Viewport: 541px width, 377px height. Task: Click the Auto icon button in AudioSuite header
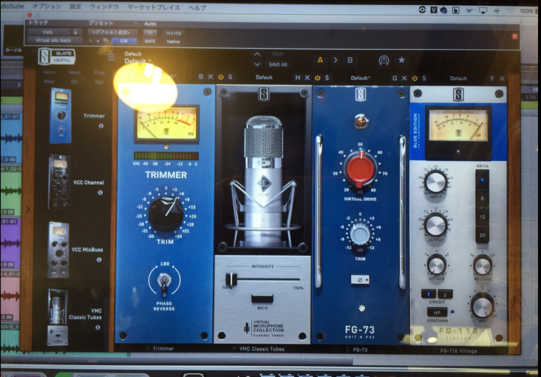point(150,33)
